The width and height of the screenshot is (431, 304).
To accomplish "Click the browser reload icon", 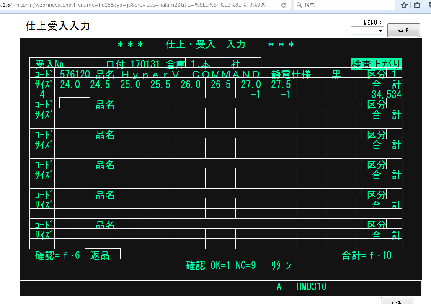I will (x=284, y=5).
